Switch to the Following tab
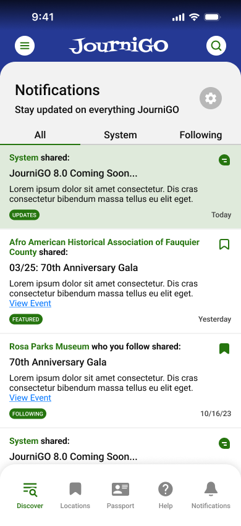 click(201, 135)
